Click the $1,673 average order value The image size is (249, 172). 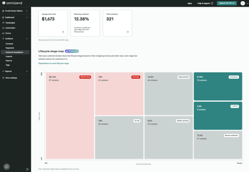(48, 19)
